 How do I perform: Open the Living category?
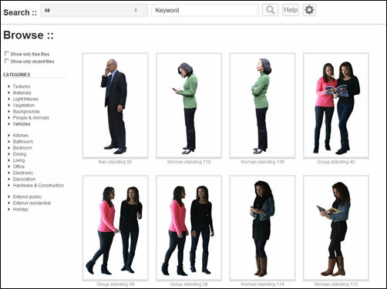coord(19,160)
